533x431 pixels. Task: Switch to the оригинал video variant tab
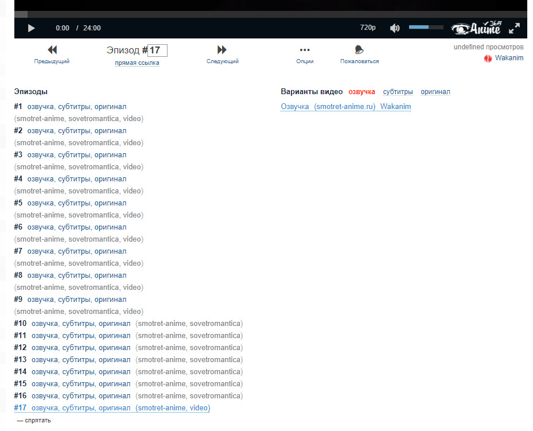click(x=435, y=92)
